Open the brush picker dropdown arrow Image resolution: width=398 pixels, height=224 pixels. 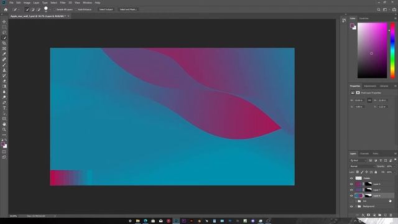point(50,9)
